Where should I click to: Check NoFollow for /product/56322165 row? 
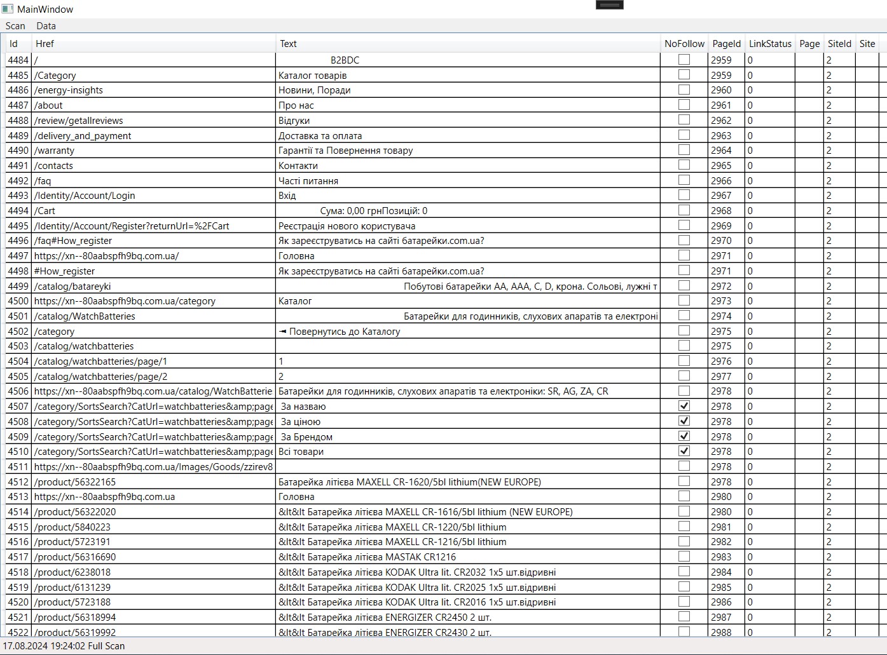[684, 482]
